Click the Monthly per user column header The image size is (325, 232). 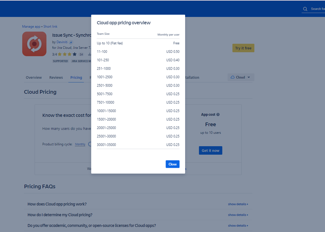point(168,35)
